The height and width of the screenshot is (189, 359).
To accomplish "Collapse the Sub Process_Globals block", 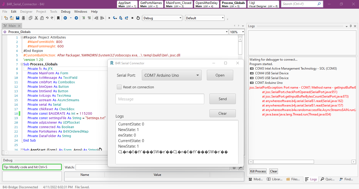I will pyautogui.click(x=22, y=64).
